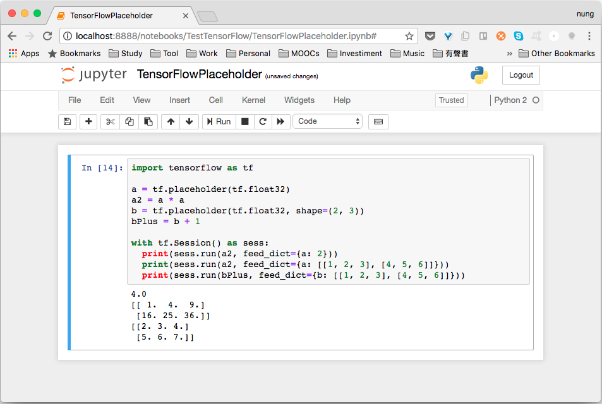Click the Pocket extension icon
The image size is (602, 404).
430,36
